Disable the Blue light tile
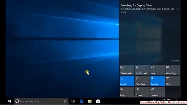Viewport: 187px width, 105px height. 157,81
